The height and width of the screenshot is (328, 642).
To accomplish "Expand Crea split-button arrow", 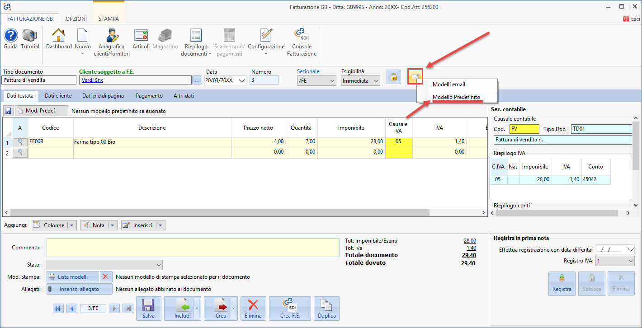I will click(x=234, y=309).
